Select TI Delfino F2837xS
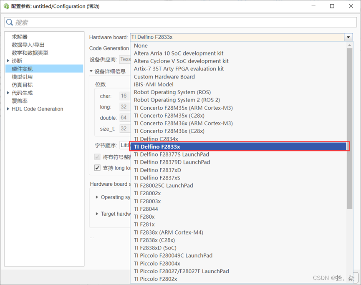The height and width of the screenshot is (285, 361). pyautogui.click(x=239, y=178)
